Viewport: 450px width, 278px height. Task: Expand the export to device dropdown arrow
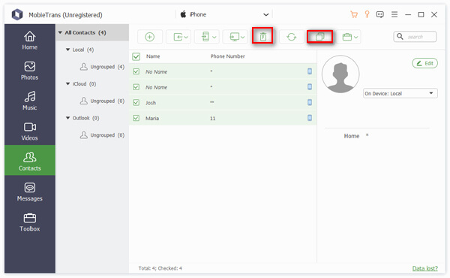(x=214, y=37)
